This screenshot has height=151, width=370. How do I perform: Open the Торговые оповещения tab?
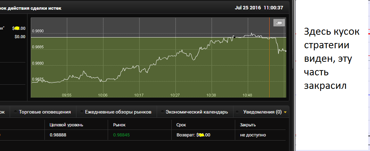tap(45, 112)
